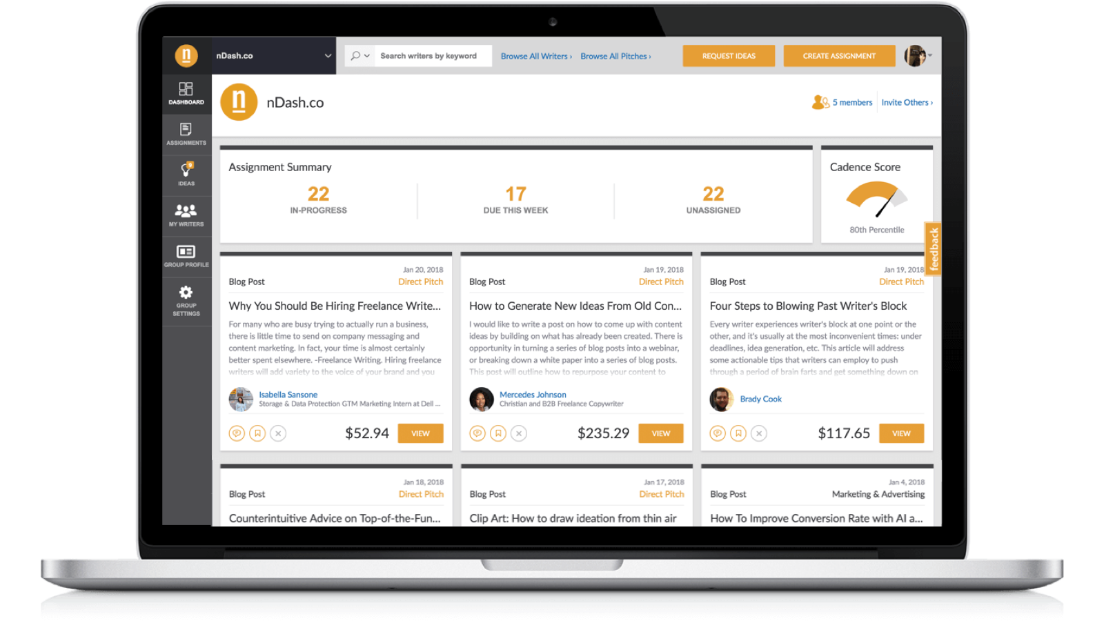Image resolution: width=1104 pixels, height=621 pixels.
Task: Click the My Writers sidebar icon
Action: 186,216
